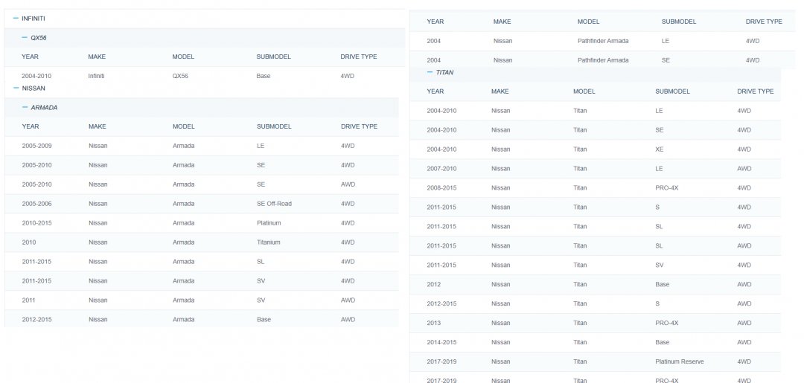
Task: Select the 2004-2010 Infiniti QX56 Base row
Action: coord(201,76)
